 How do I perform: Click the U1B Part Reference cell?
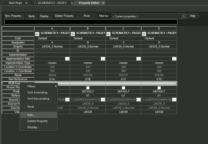[x=88, y=79]
